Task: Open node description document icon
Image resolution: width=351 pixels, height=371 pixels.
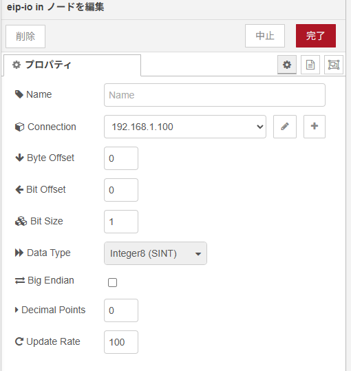Action: [310, 65]
